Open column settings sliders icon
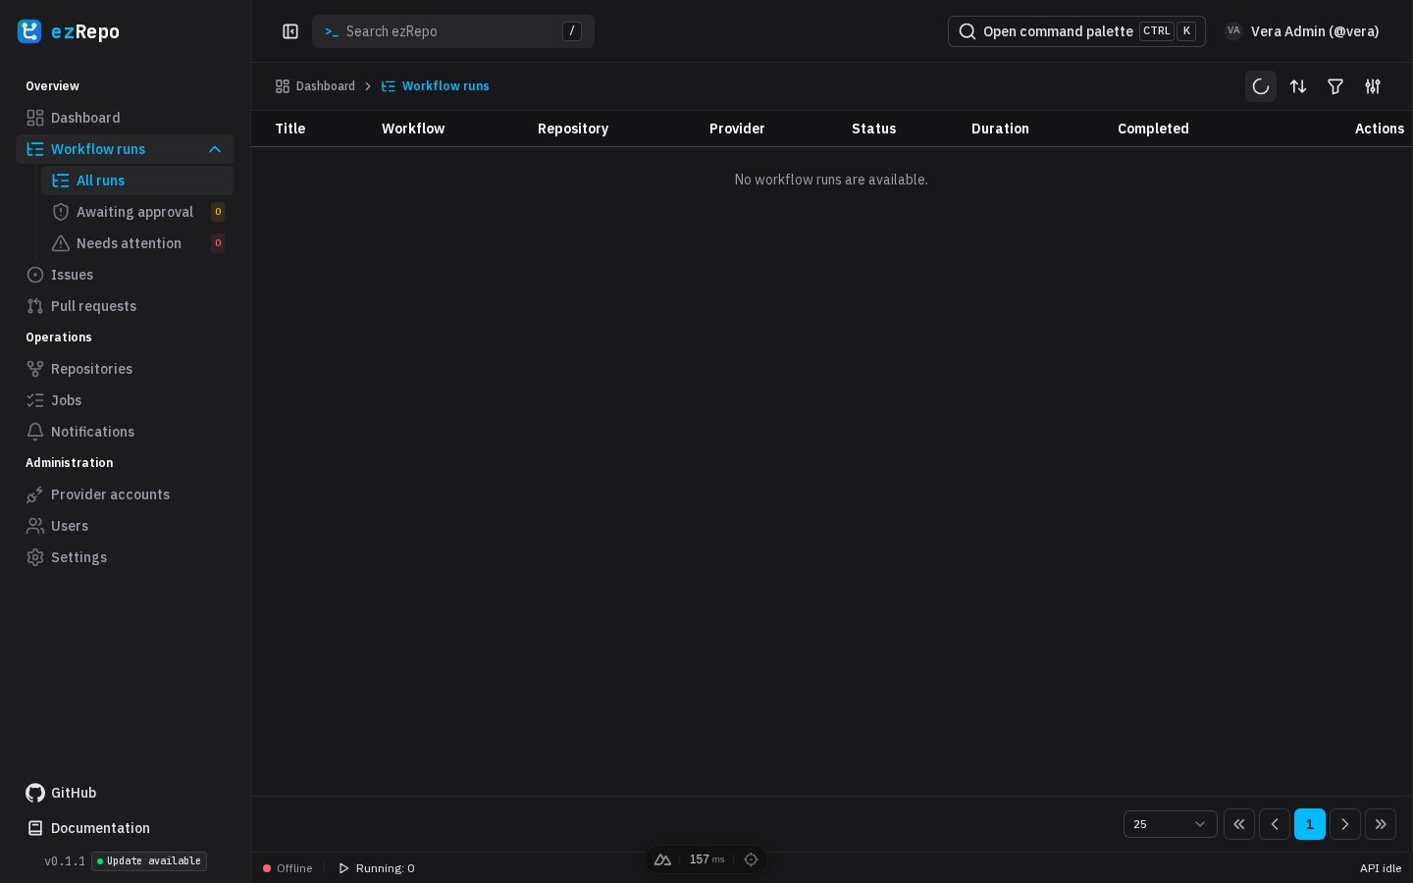The width and height of the screenshot is (1413, 883). (x=1373, y=86)
